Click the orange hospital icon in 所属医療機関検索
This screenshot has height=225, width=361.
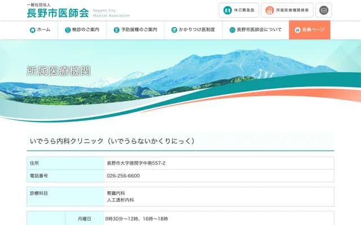pos(270,10)
